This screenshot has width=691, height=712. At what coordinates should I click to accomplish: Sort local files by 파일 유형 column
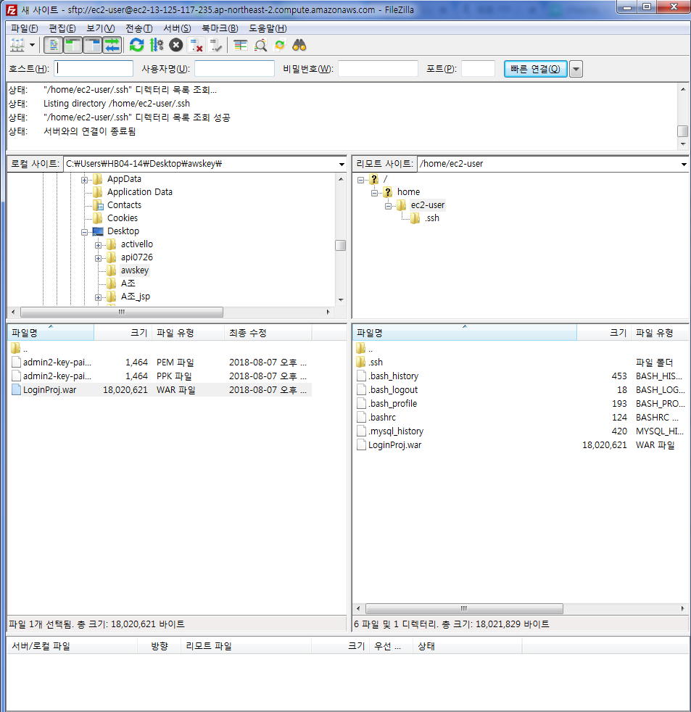tap(188, 333)
